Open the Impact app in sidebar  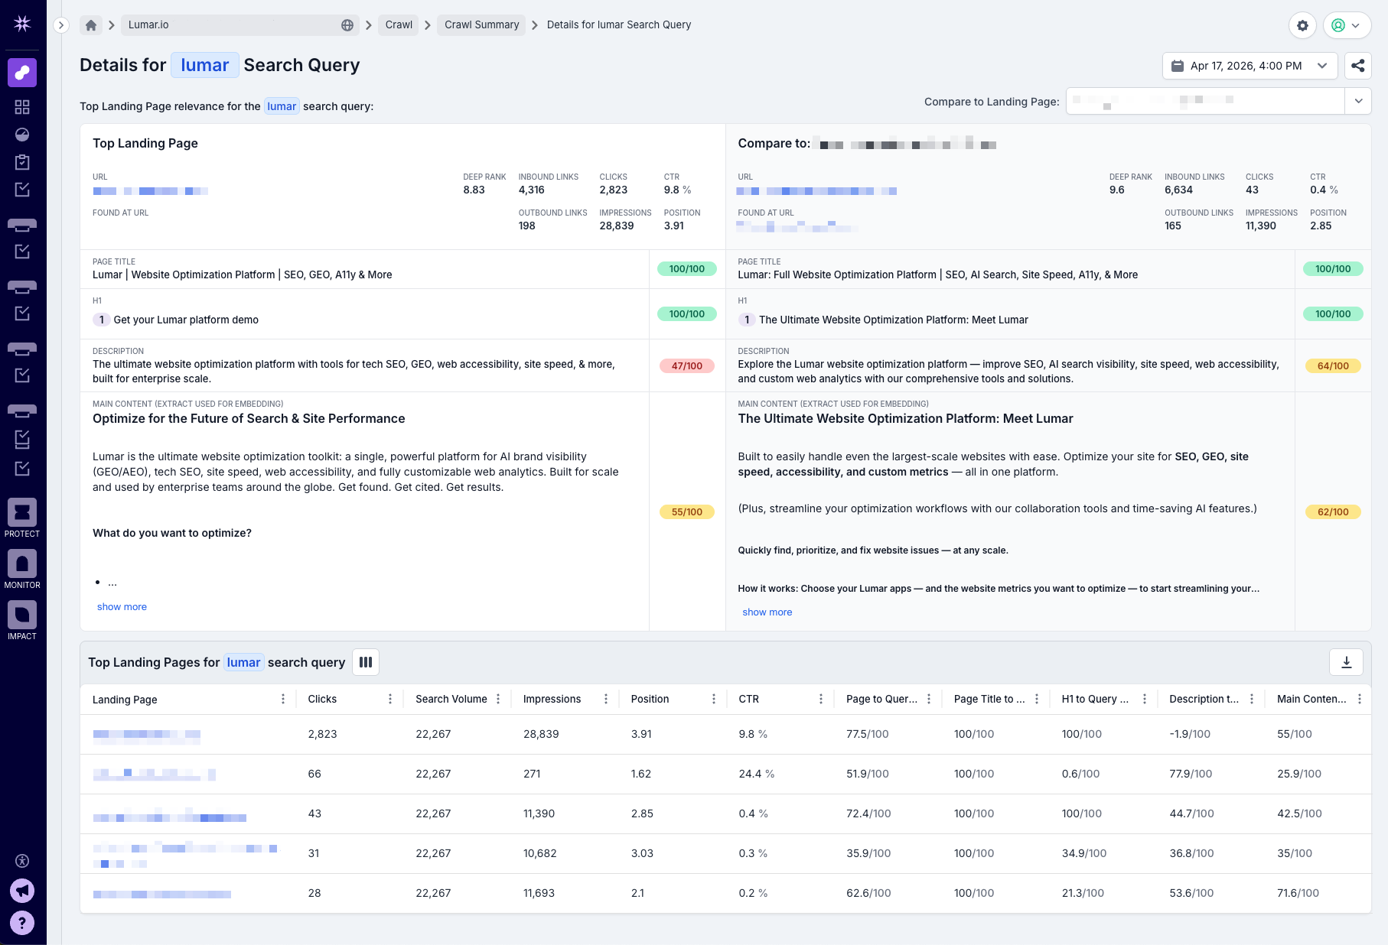point(22,620)
